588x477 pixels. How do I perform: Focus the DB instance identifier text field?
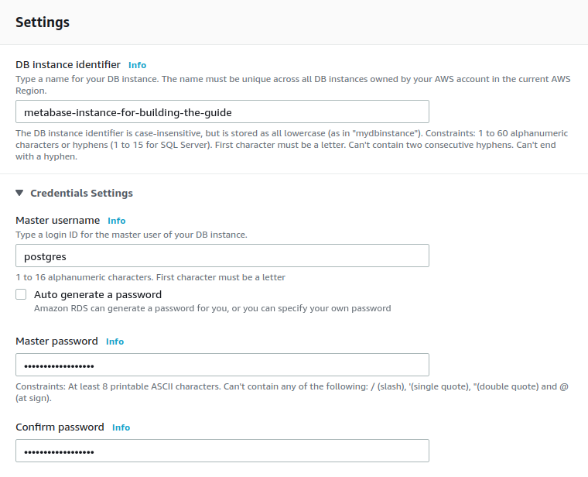click(222, 112)
